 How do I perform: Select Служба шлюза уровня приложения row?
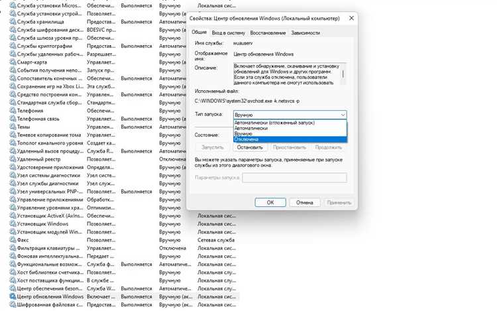(x=98, y=38)
